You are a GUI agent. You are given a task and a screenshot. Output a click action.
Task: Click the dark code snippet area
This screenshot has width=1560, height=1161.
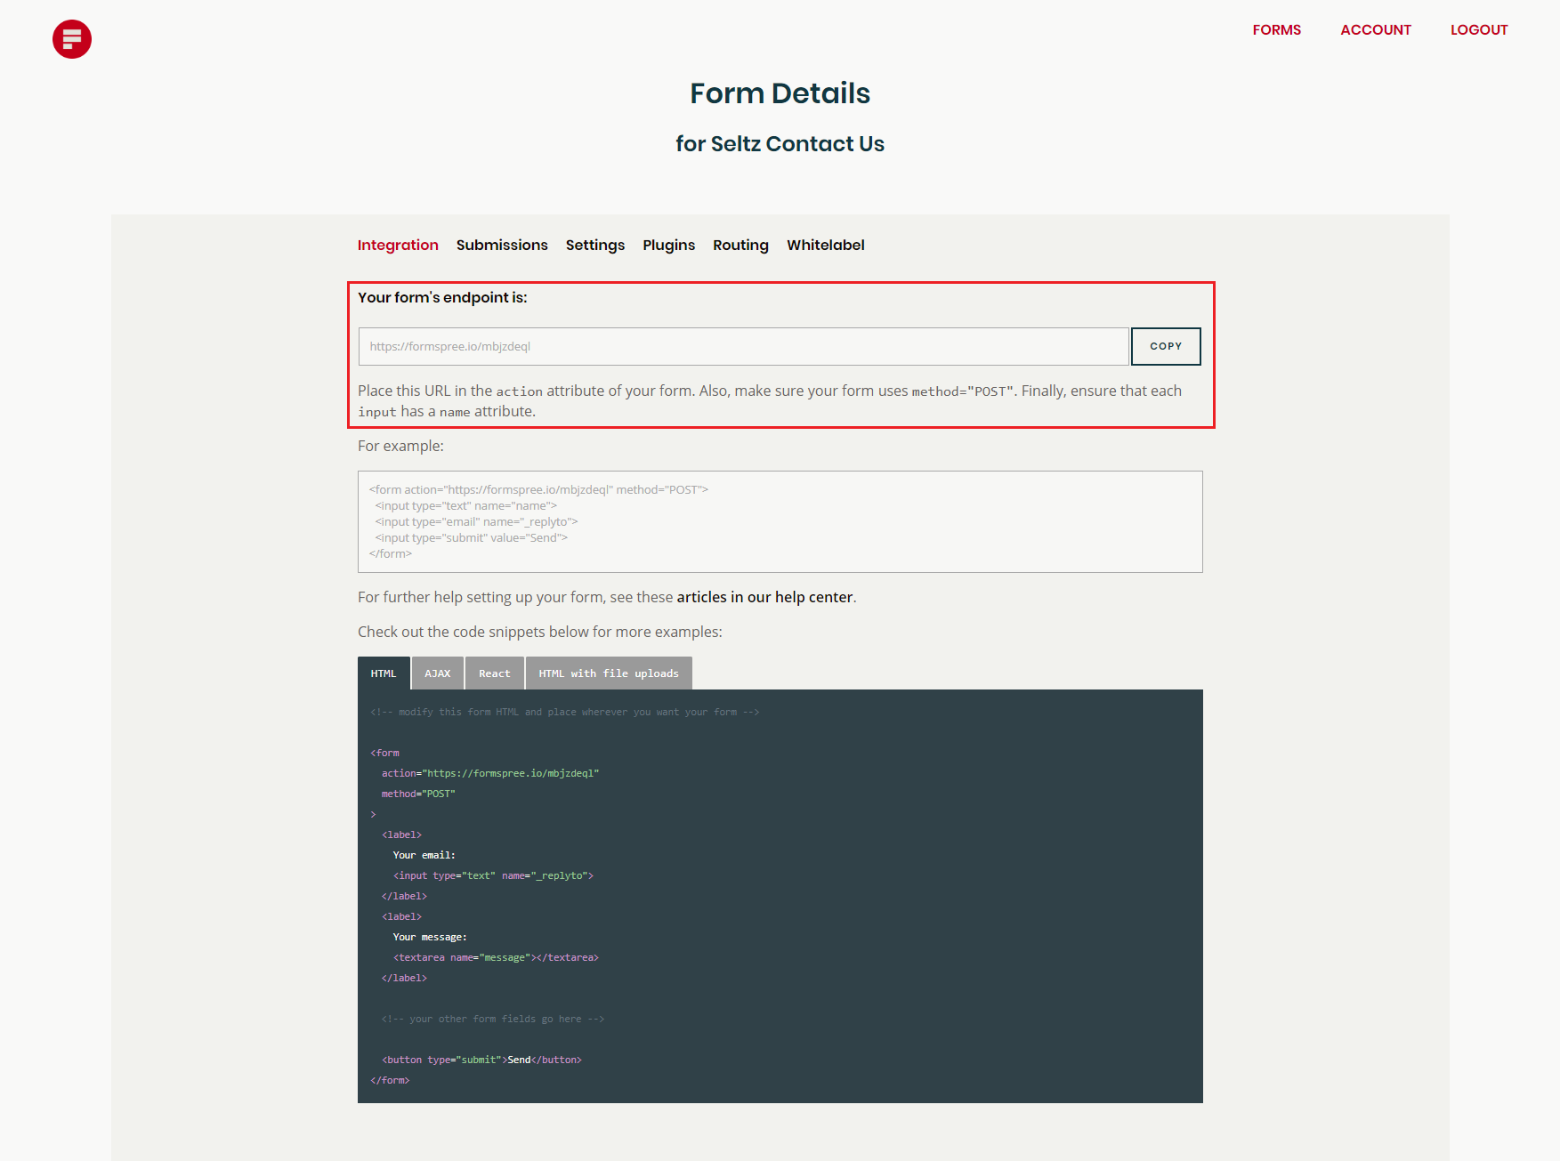[x=780, y=894]
